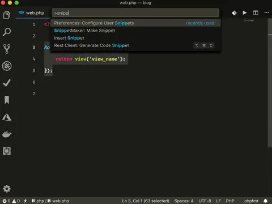Click the editor vertical scrollbar
Image resolution: width=272 pixels, height=204 pixels.
270,83
